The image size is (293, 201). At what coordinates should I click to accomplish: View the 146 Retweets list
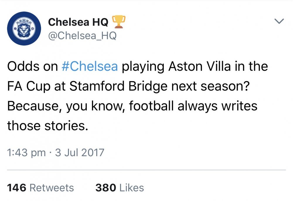coord(40,188)
